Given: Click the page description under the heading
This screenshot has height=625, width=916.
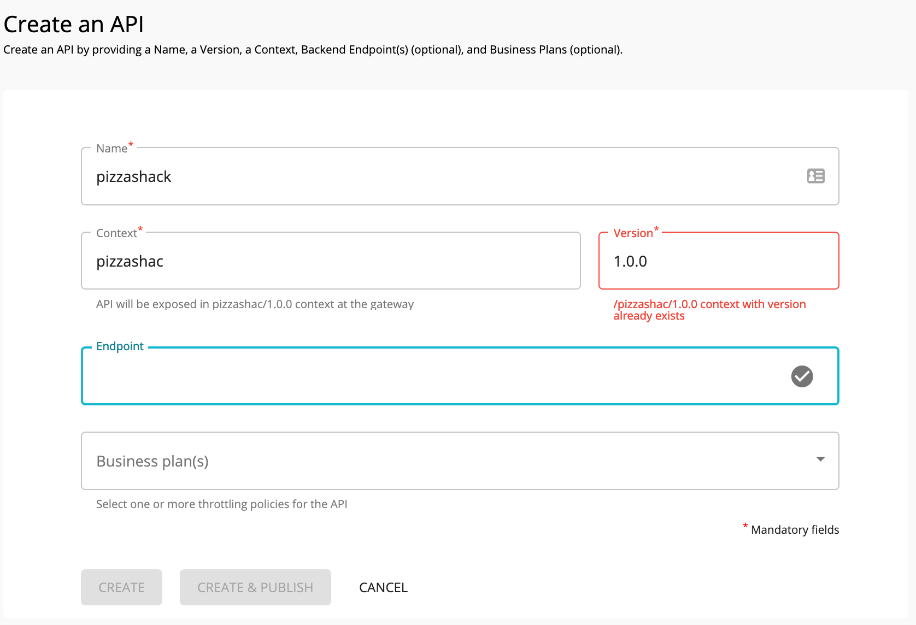Looking at the screenshot, I should click(x=313, y=50).
